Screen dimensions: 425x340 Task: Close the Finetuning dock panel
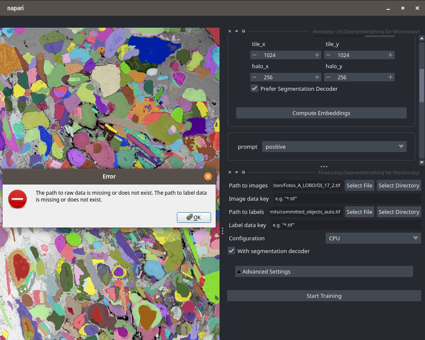230,172
